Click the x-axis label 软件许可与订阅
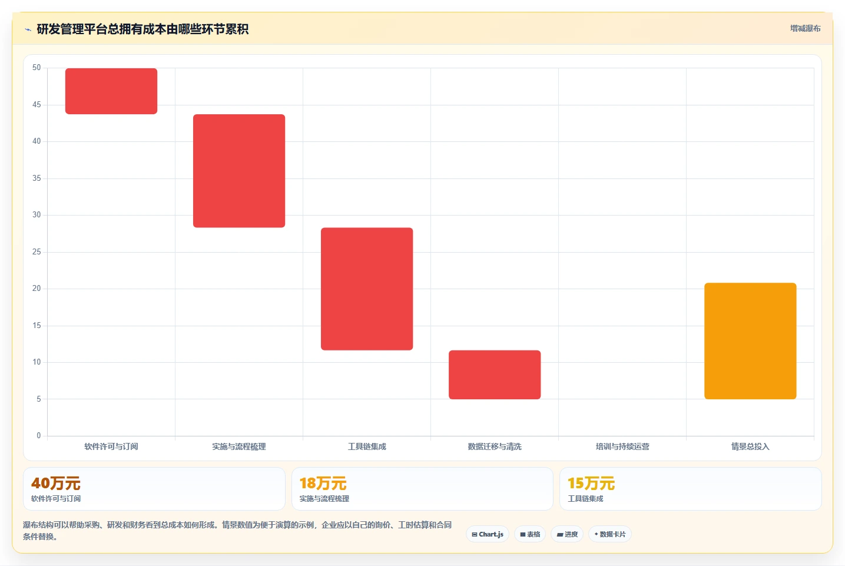 tap(111, 446)
